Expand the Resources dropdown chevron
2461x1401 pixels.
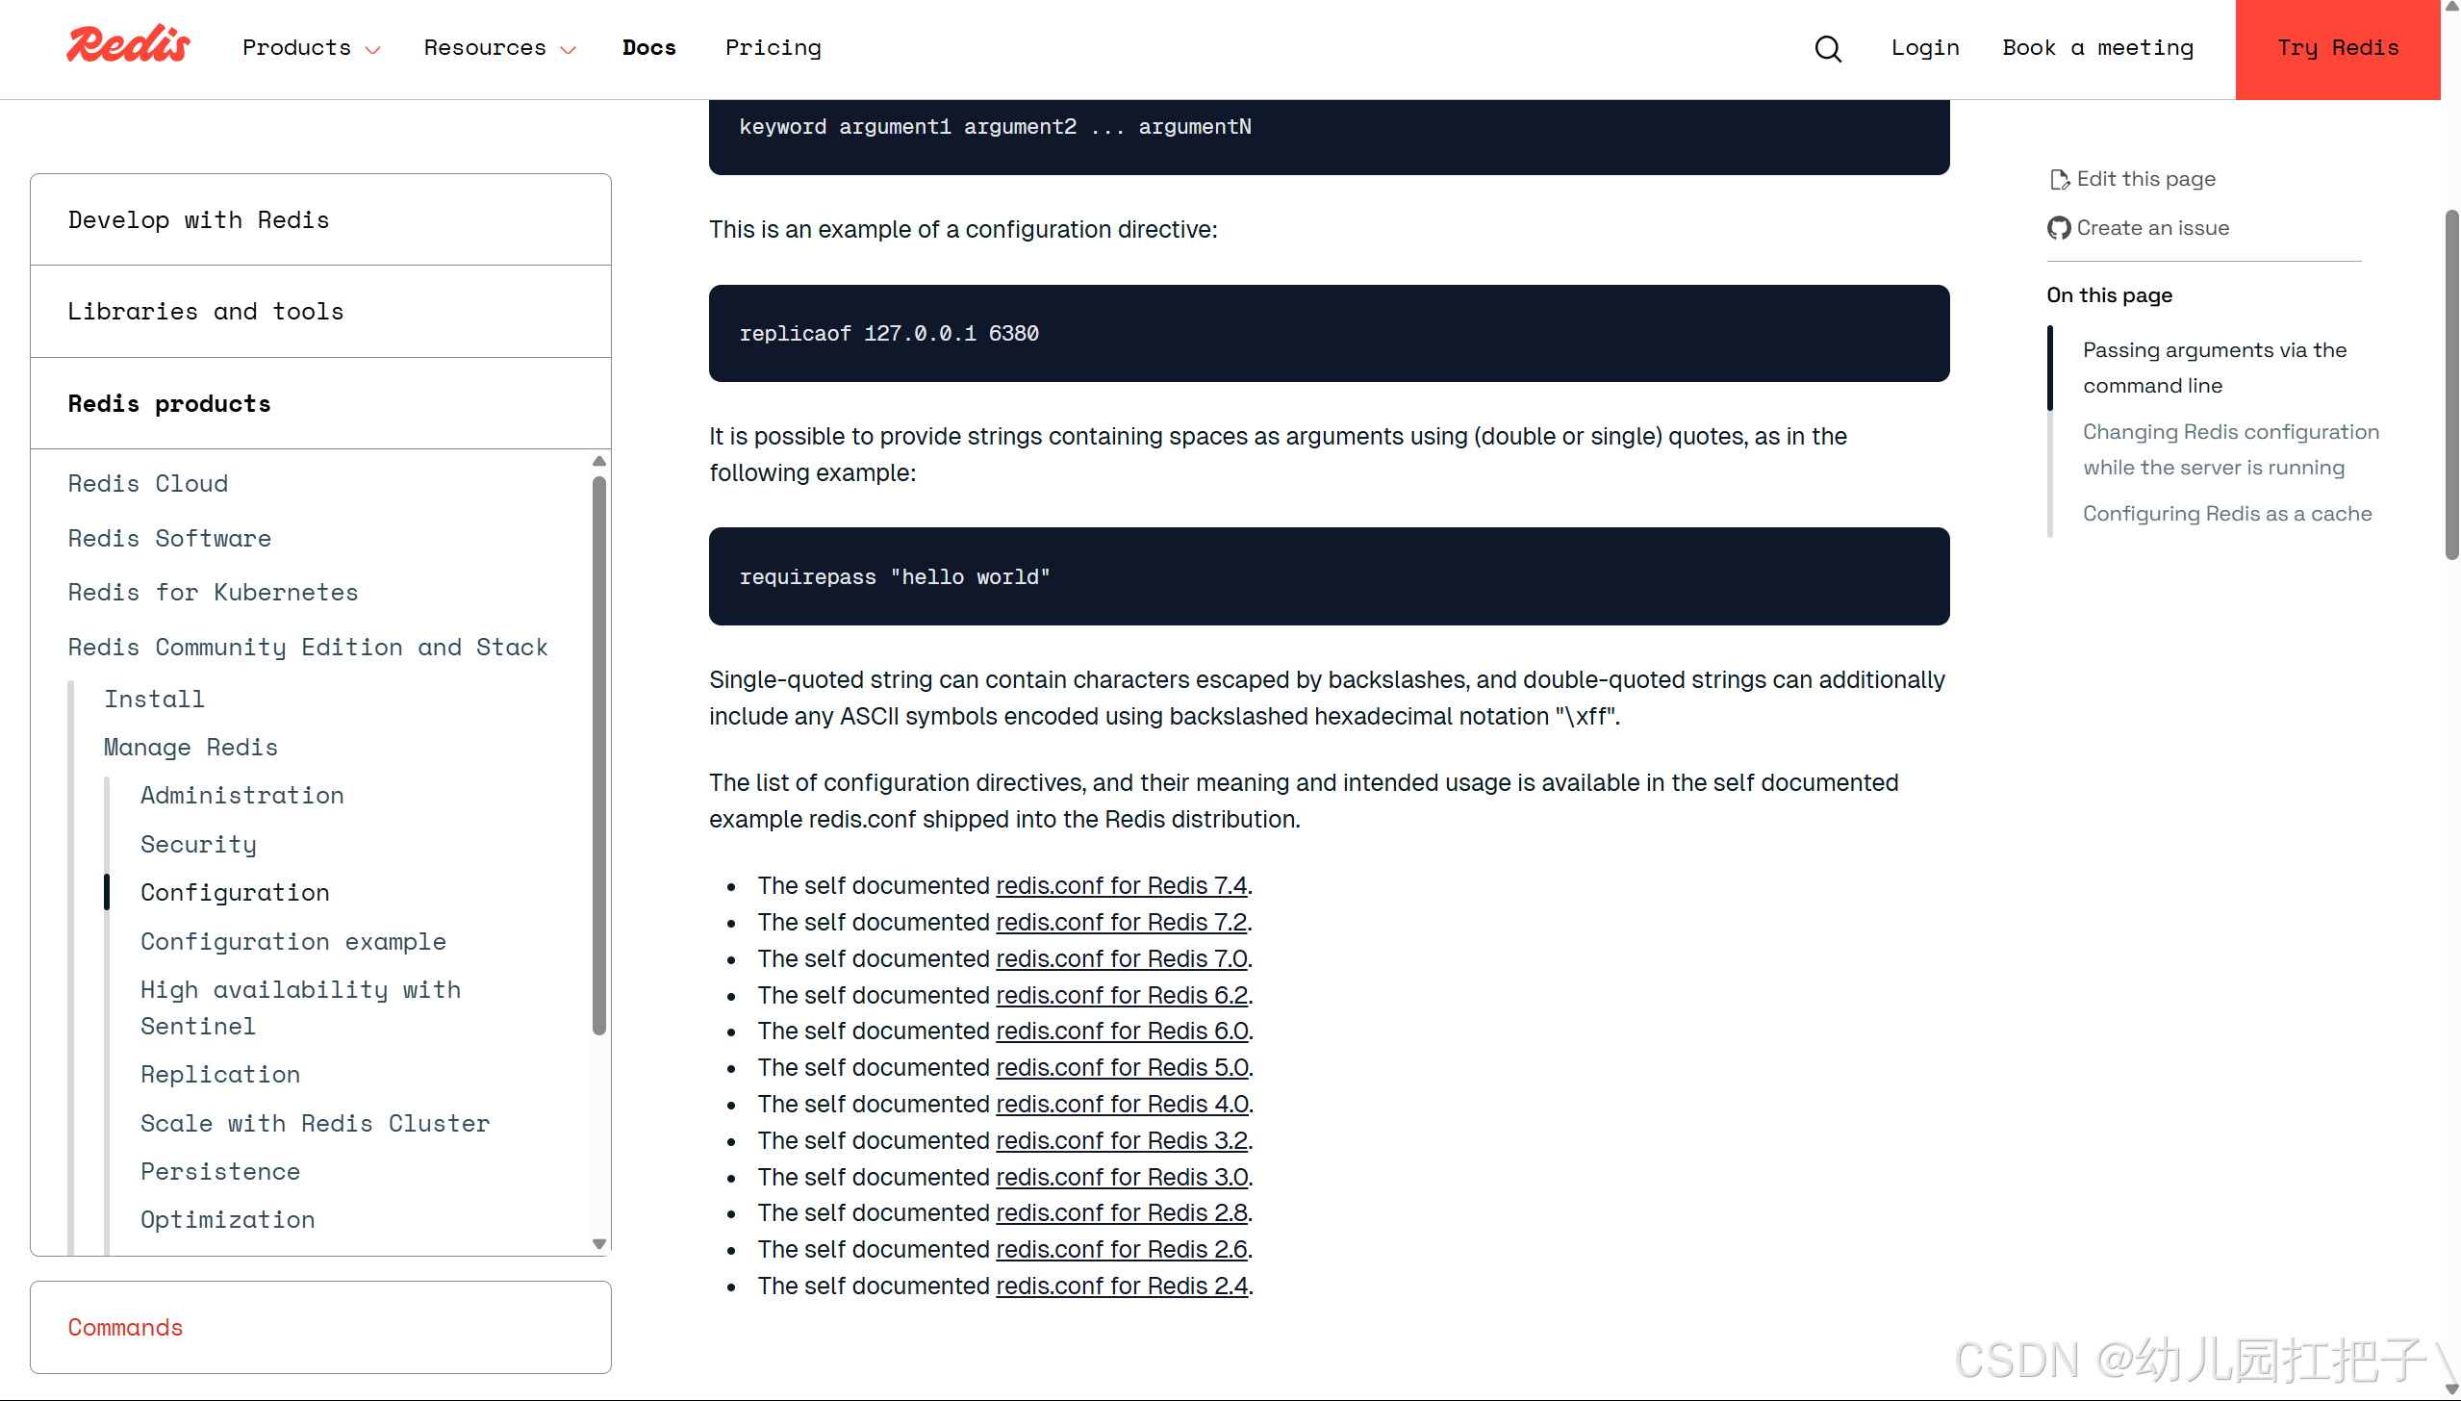(569, 50)
